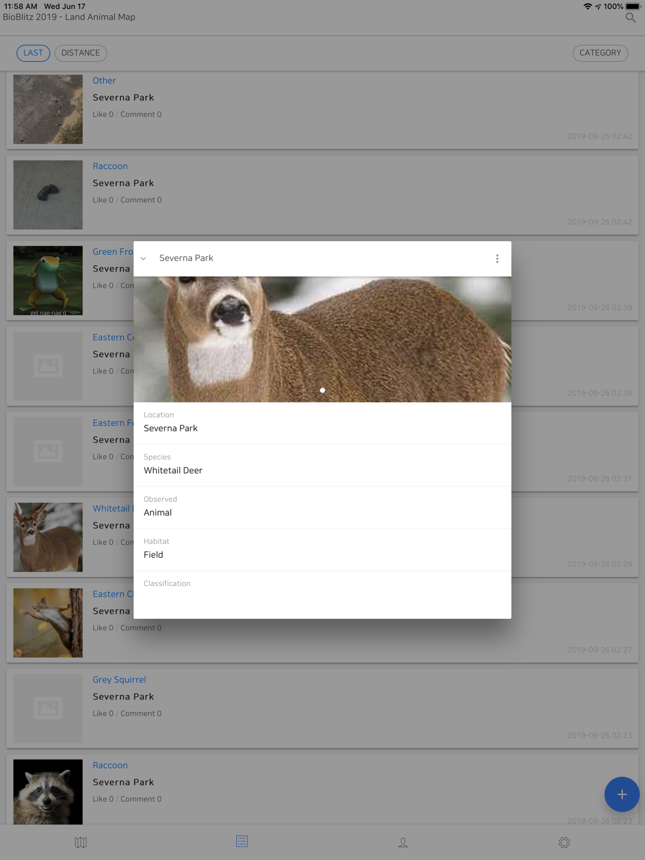Collapse the Severna Park detail popup chevron
The image size is (645, 860).
coord(144,259)
